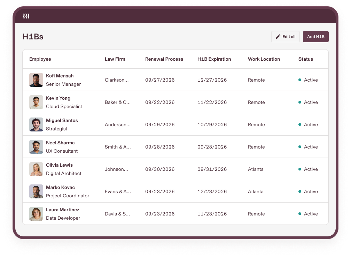
Task: Open the Add H1B button
Action: 315,37
